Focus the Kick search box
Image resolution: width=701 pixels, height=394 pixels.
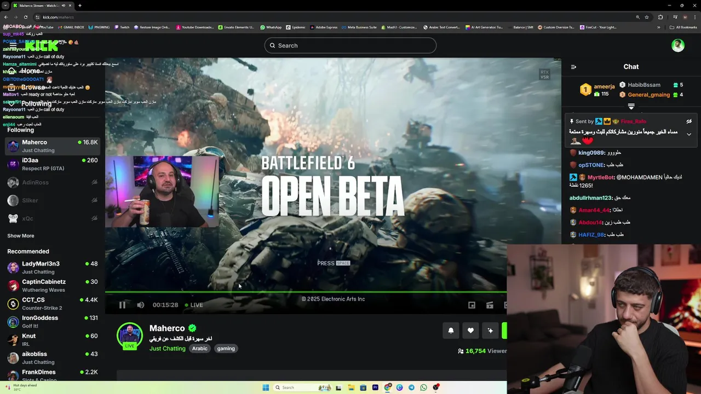(x=350, y=45)
